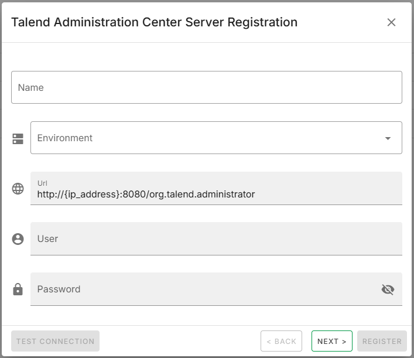Toggle password visibility with the eye icon

pyautogui.click(x=388, y=289)
